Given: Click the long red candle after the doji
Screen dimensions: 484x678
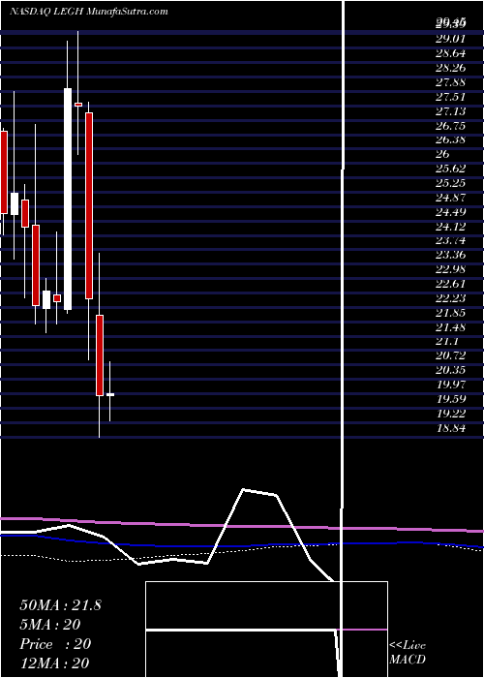Looking at the screenshot, I should (89, 205).
